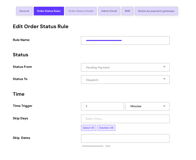The image size is (196, 160).
Task: Click the Time section heading
Action: [19, 94]
